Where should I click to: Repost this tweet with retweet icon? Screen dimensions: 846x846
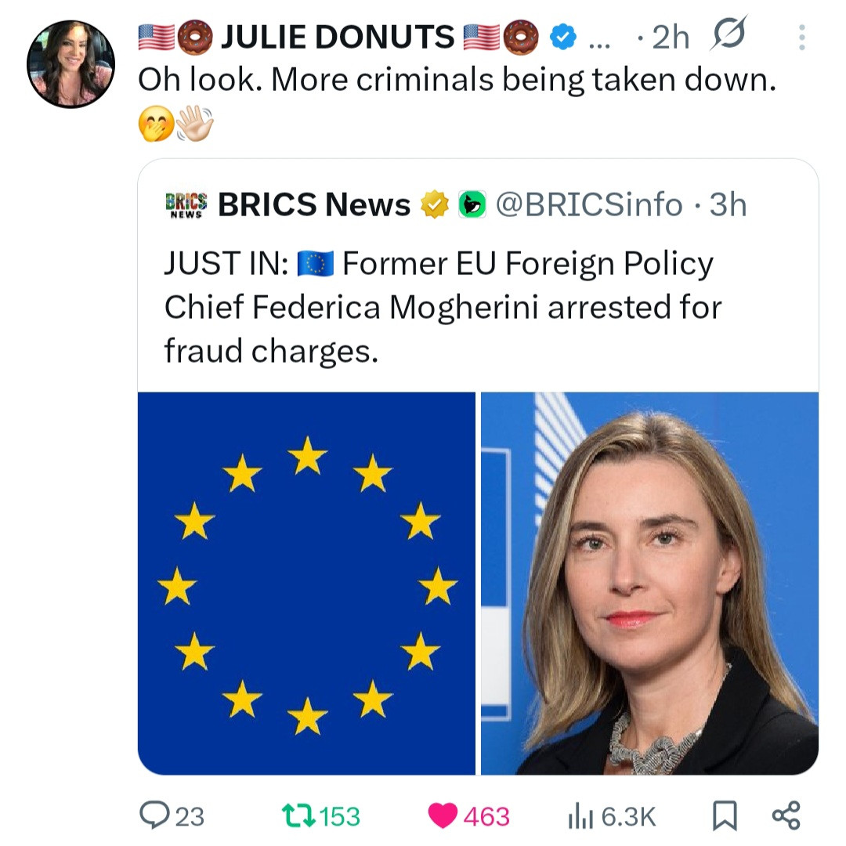[x=298, y=815]
